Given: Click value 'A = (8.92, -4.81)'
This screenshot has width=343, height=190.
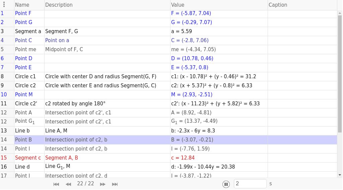Looking at the screenshot, I should click(x=191, y=113).
